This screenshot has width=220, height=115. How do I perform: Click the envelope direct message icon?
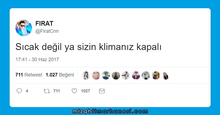tap(102, 91)
